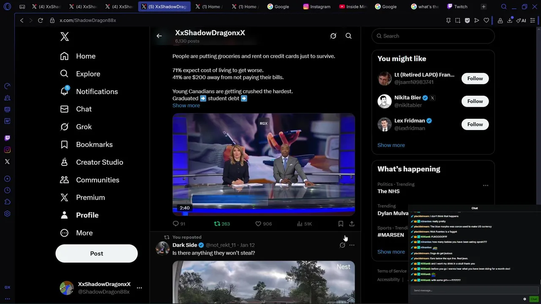Open Twitch in Opera sidebar
This screenshot has height=304, width=541.
[x=7, y=138]
